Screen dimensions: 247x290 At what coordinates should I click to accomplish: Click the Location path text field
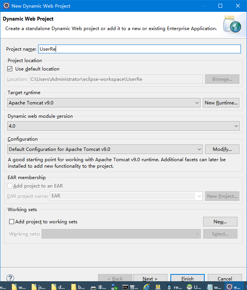pos(116,79)
